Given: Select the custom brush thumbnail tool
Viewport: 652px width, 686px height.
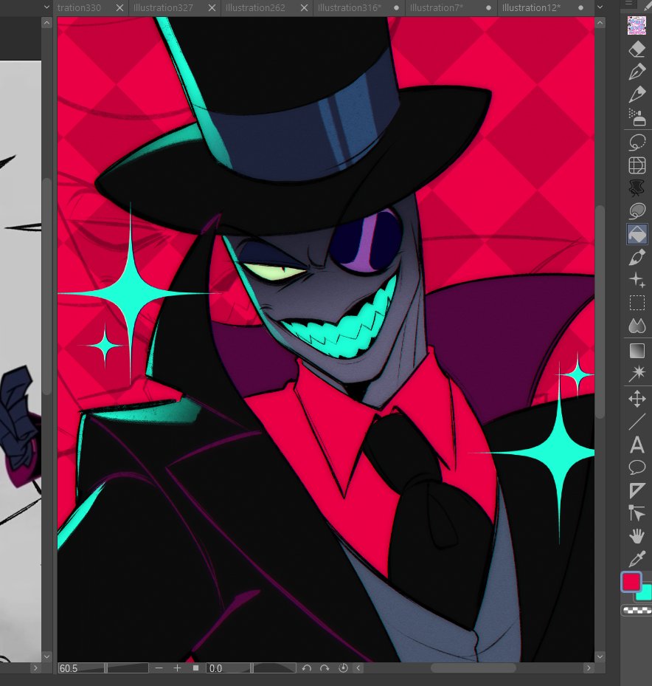Looking at the screenshot, I should point(637,25).
